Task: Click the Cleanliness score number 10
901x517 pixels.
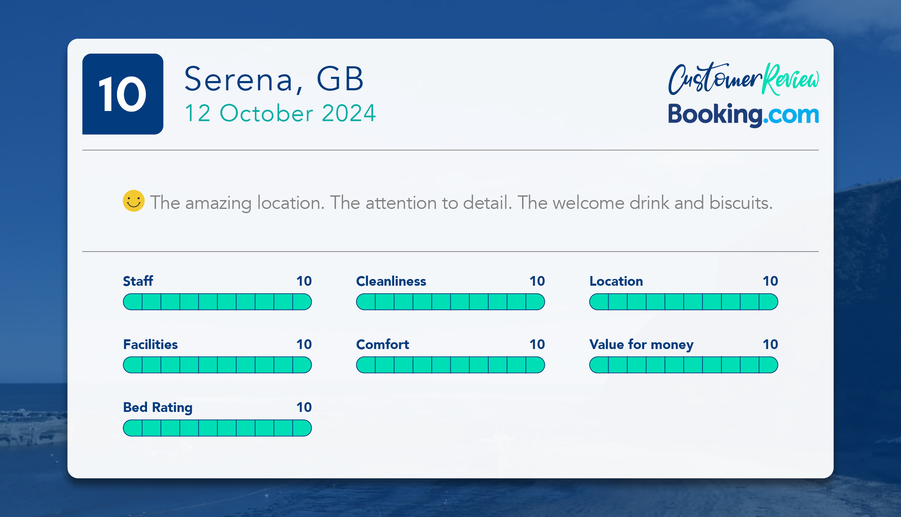Action: point(537,281)
